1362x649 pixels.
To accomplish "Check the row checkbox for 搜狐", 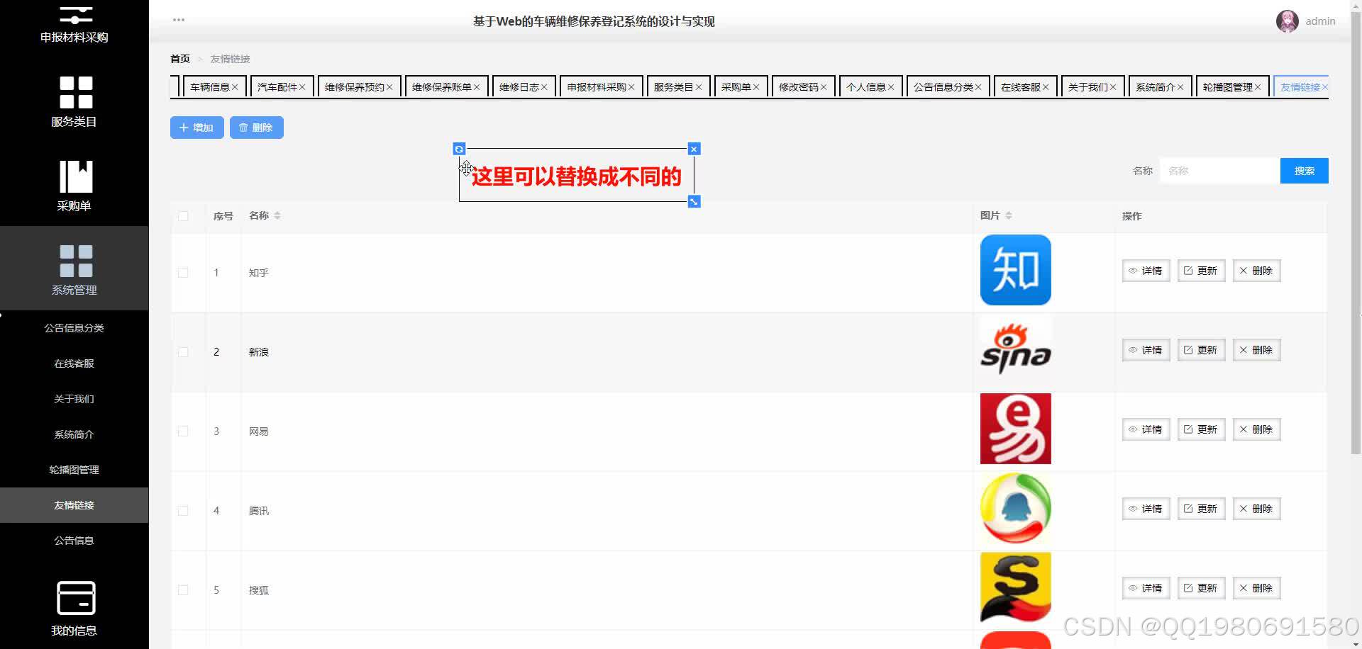I will [183, 590].
